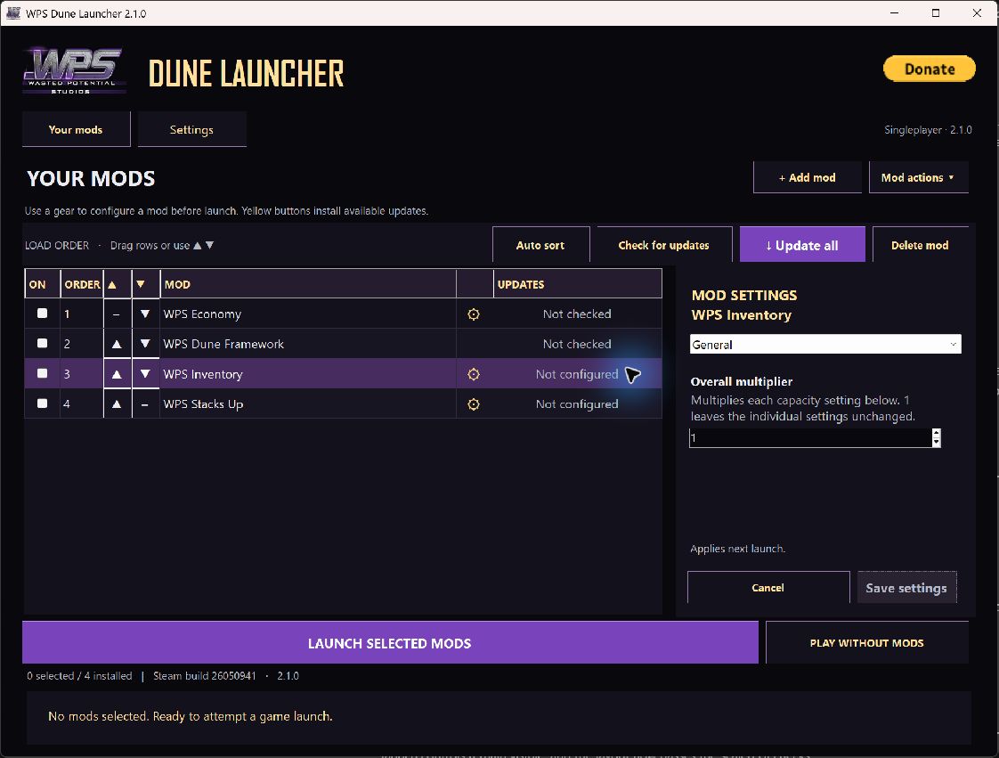
Task: Switch to the Settings tab
Action: click(191, 129)
